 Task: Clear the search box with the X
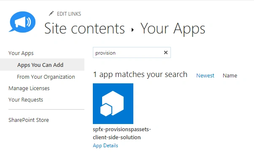click(x=166, y=52)
